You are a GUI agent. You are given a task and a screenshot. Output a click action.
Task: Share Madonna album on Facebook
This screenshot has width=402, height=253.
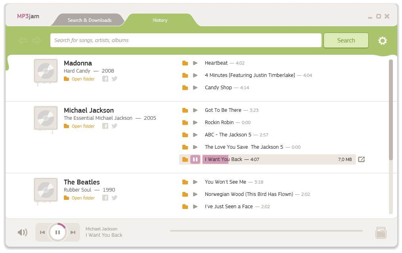pos(105,79)
